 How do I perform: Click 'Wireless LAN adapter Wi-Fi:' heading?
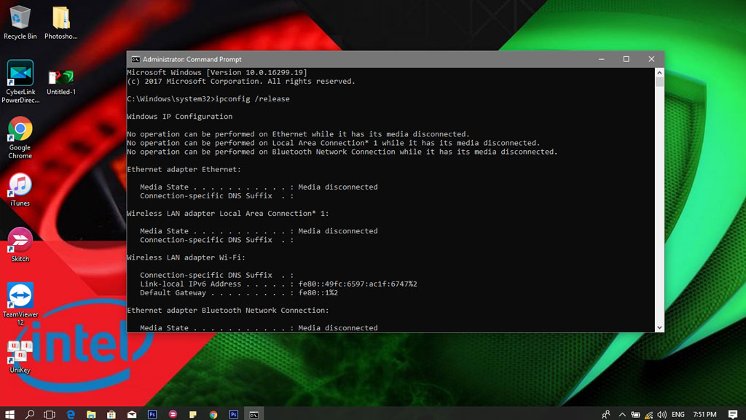[x=186, y=257]
